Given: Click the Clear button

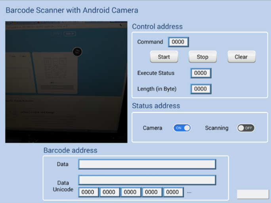Looking at the screenshot, I should [241, 57].
